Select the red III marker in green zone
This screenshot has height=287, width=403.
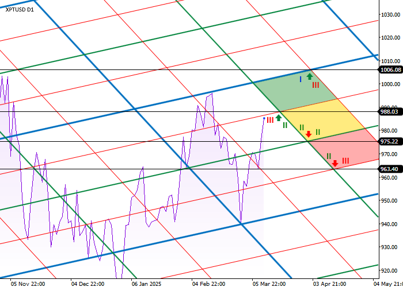tap(315, 85)
